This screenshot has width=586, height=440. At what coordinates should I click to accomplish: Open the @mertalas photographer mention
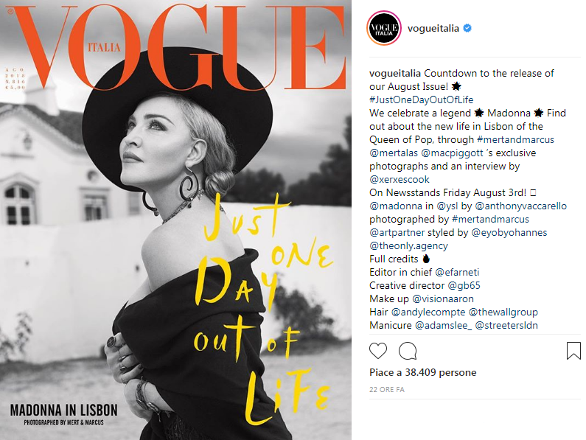(394, 153)
